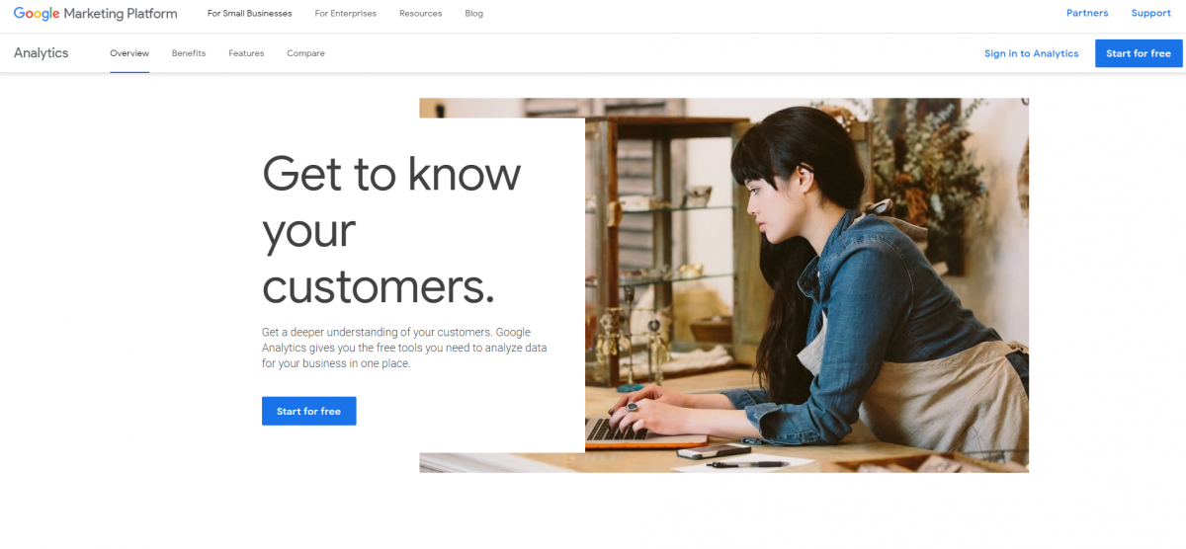Open the For Enterprises menu item
Viewport: 1186px width, 549px height.
(x=345, y=14)
